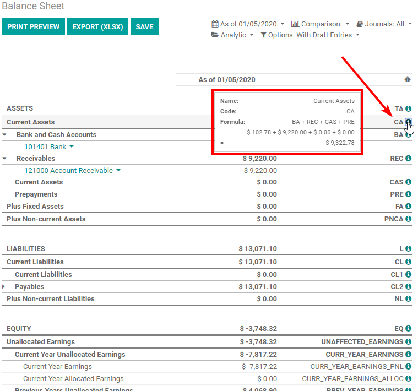The width and height of the screenshot is (418, 391).
Task: Click Unallocated Earnings row label
Action: coord(41,341)
